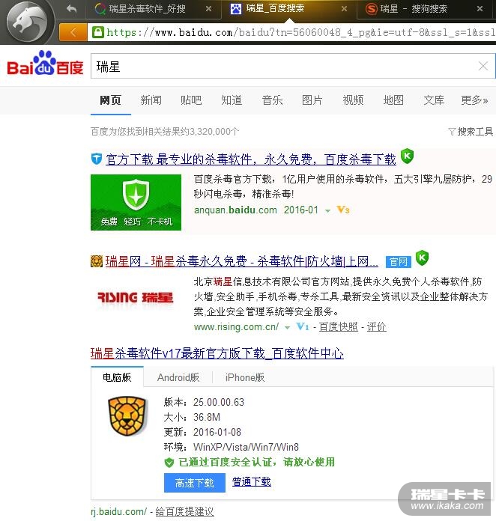
Task: Switch to 视频 search
Action: [x=353, y=100]
